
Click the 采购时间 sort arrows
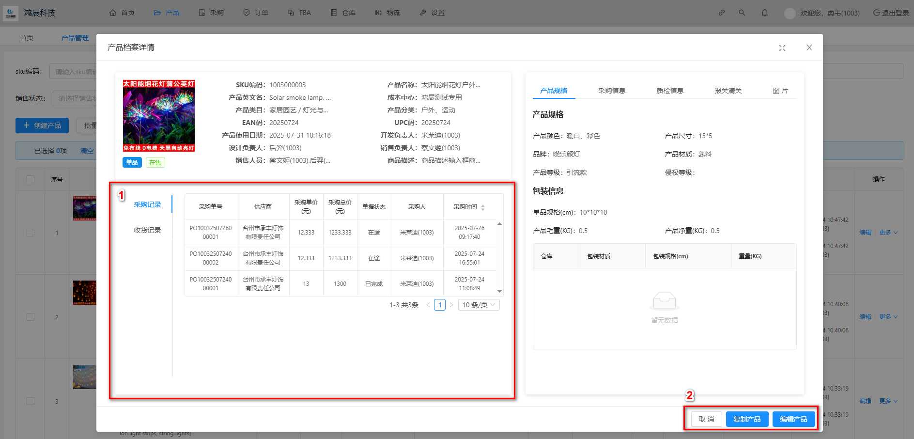pos(483,207)
